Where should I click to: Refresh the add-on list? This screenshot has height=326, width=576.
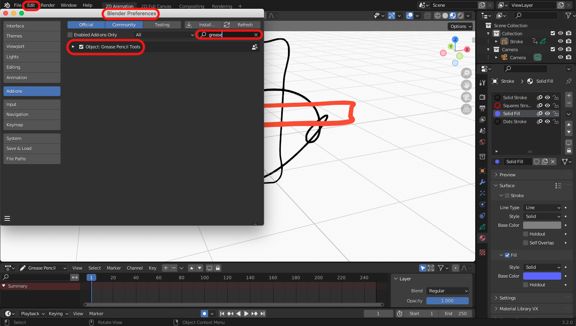[x=241, y=25]
